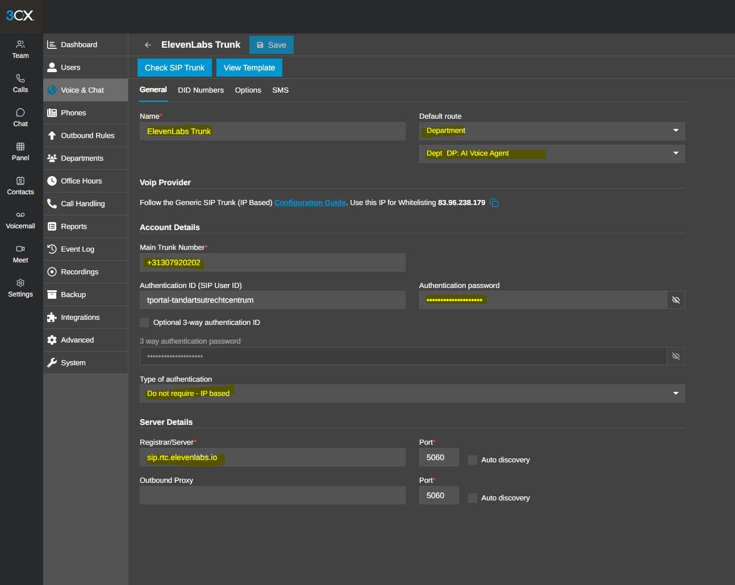
Task: Open the Chat bubble icon
Action: click(20, 112)
